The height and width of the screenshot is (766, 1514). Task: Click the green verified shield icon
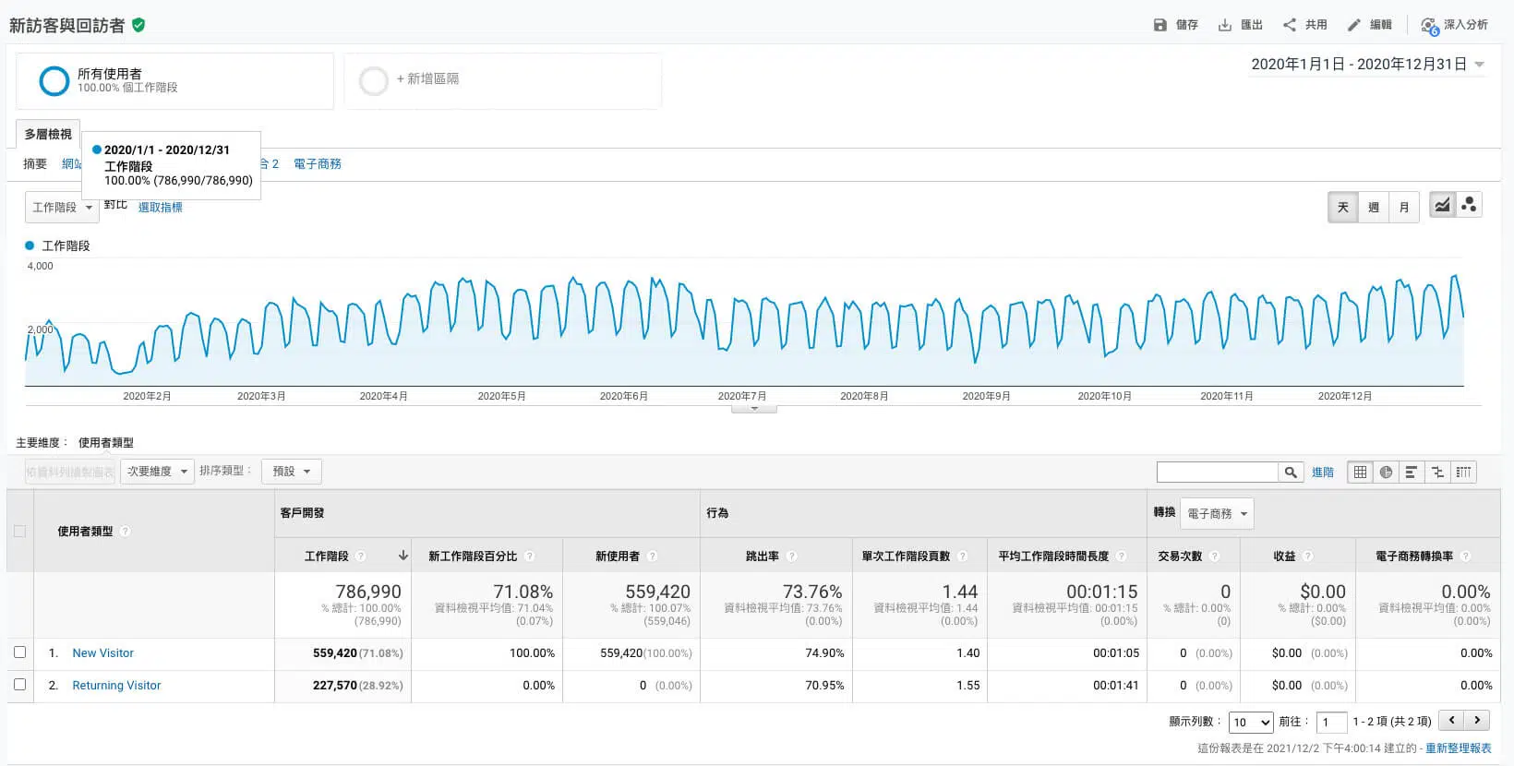(x=138, y=25)
